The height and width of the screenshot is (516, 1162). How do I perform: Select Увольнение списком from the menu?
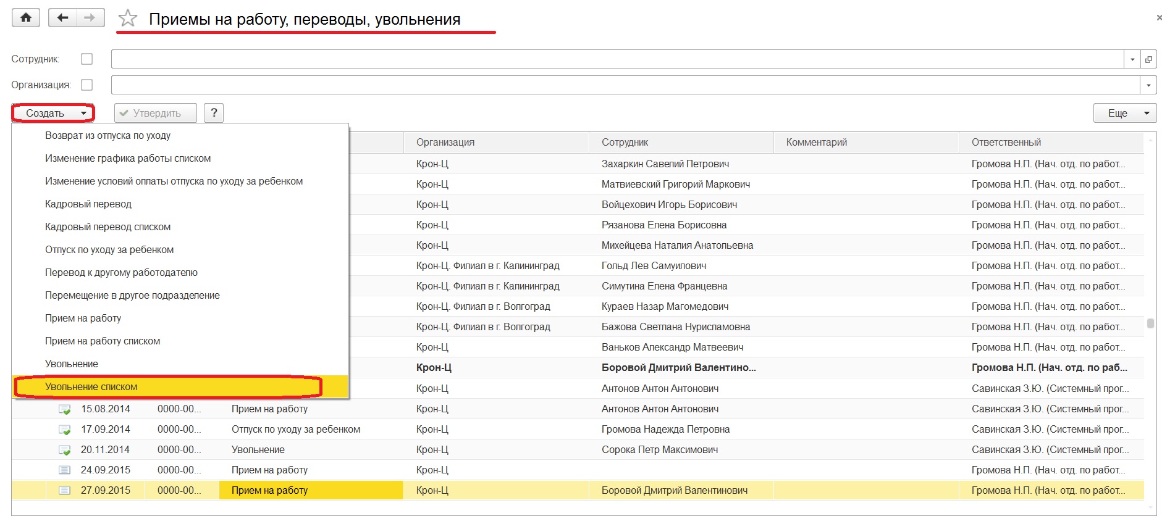pos(91,387)
